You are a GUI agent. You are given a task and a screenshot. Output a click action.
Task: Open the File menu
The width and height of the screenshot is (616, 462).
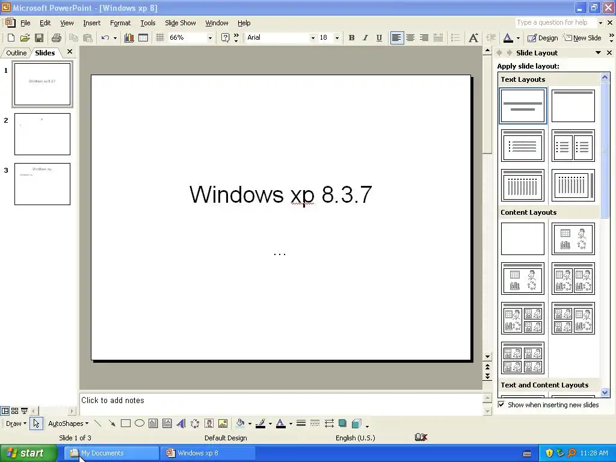pos(25,23)
